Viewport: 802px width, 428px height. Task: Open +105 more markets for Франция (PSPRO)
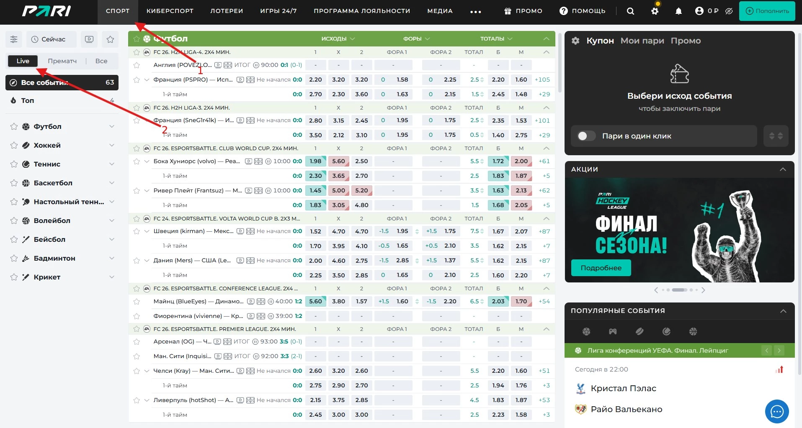(542, 80)
